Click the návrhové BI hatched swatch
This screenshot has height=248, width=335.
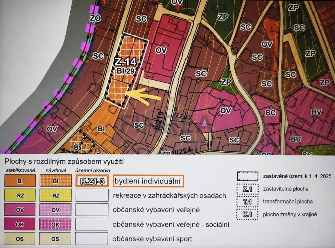click(x=56, y=181)
